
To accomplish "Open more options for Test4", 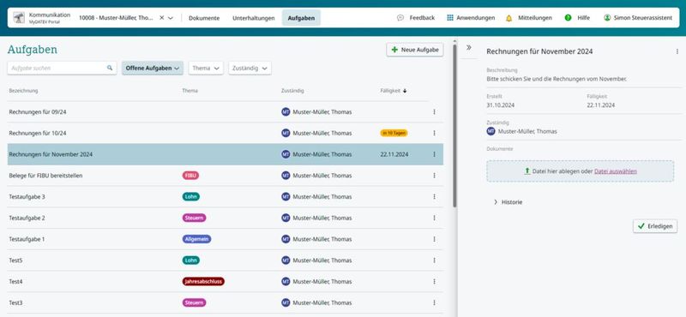I will 434,282.
